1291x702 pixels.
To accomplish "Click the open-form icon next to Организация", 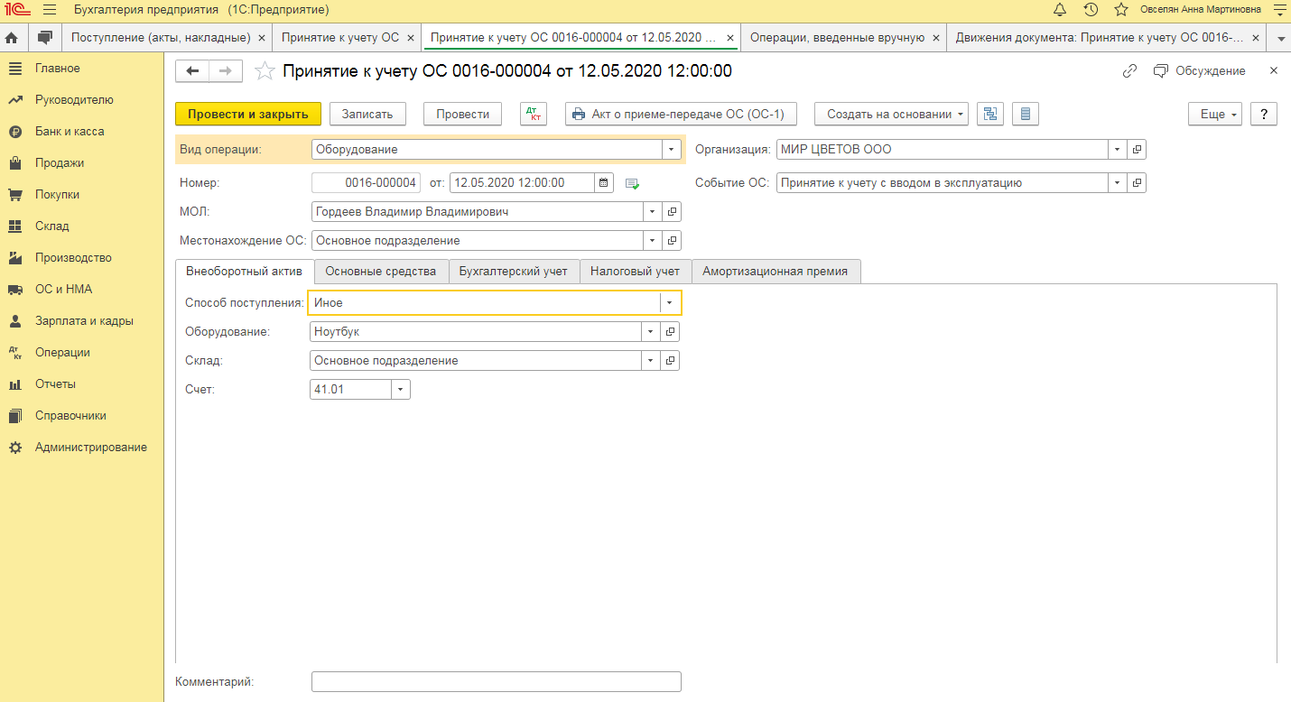I will [x=1138, y=150].
